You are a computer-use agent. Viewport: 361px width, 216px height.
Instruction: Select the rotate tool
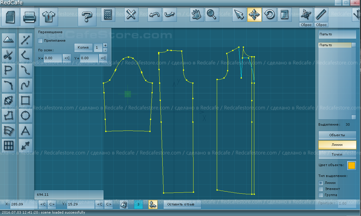[269, 15]
